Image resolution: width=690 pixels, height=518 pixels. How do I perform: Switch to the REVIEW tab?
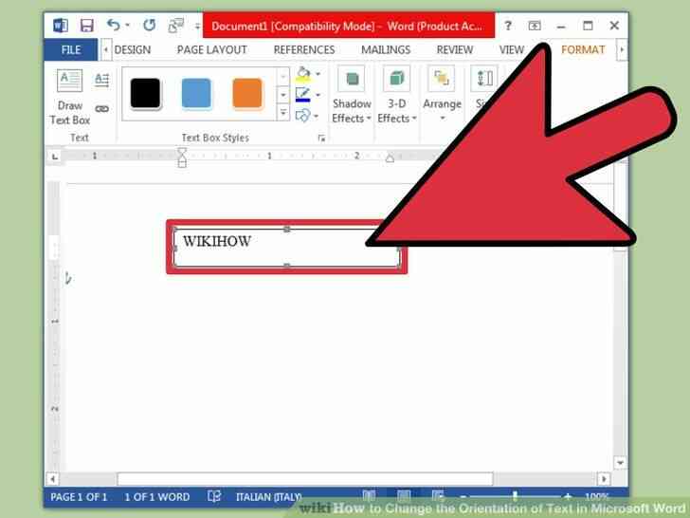[455, 49]
